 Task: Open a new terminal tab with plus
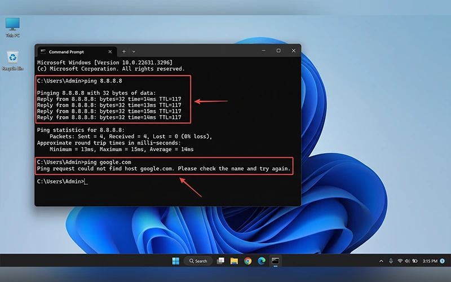(x=123, y=51)
